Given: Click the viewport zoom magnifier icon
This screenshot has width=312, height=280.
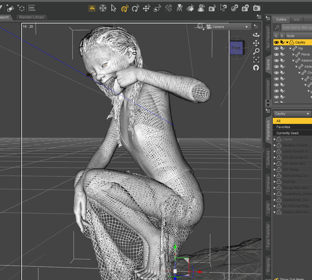Looking at the screenshot, I should (x=256, y=51).
